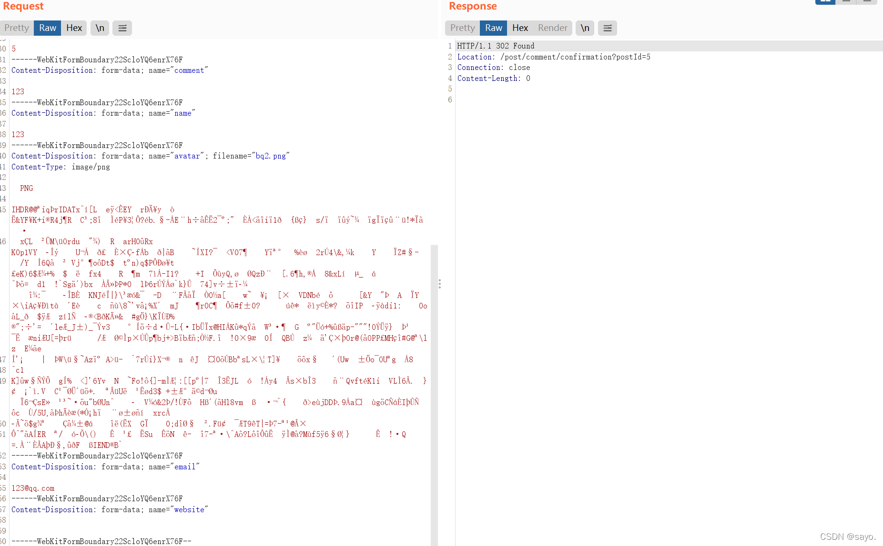Click the name="name" Content-Disposition line
Screen dimensions: 883x546
(x=103, y=113)
